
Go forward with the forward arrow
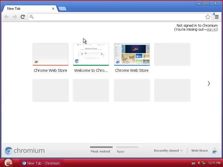click(x=14, y=17)
